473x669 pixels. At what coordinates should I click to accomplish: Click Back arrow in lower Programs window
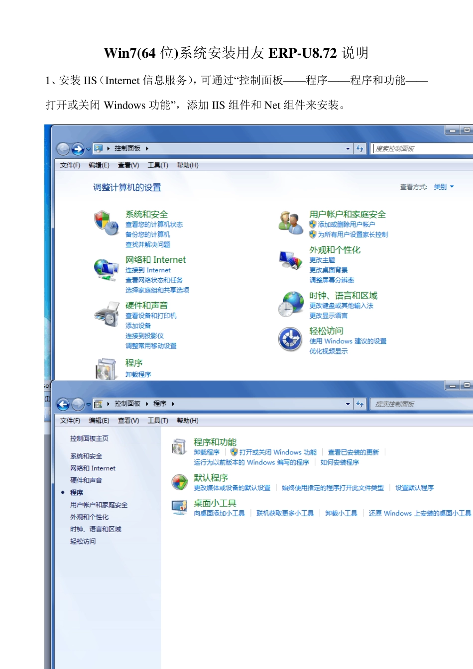63,404
